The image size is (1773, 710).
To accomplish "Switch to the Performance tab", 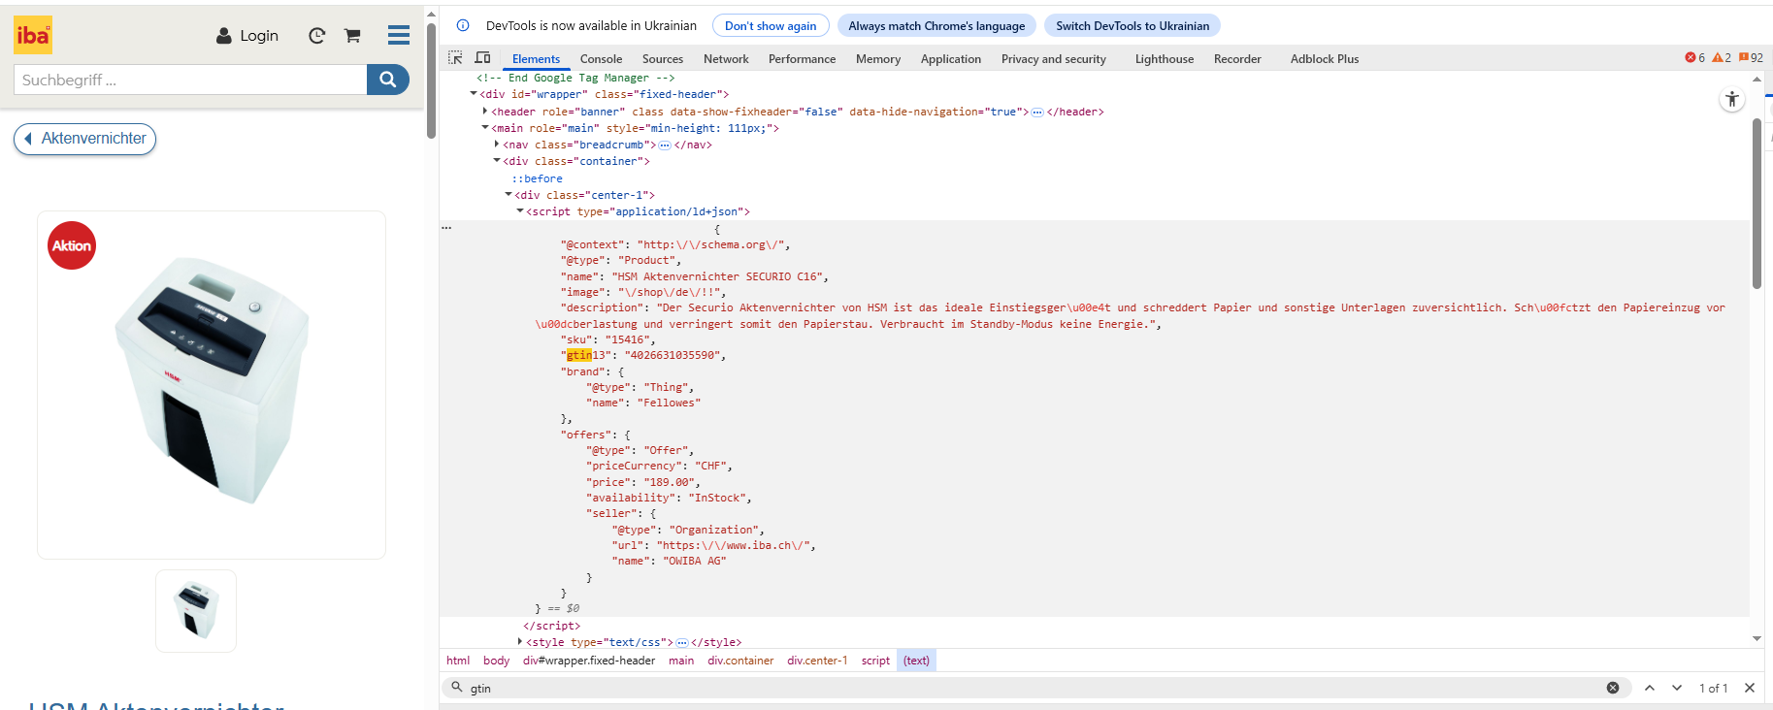I will (802, 59).
